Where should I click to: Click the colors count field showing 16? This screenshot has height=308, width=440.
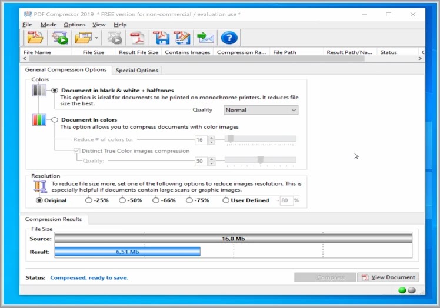point(201,140)
